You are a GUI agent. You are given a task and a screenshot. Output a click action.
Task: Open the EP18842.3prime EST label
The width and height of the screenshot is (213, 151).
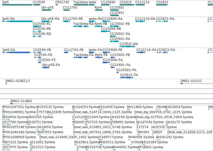[x=151, y=147]
